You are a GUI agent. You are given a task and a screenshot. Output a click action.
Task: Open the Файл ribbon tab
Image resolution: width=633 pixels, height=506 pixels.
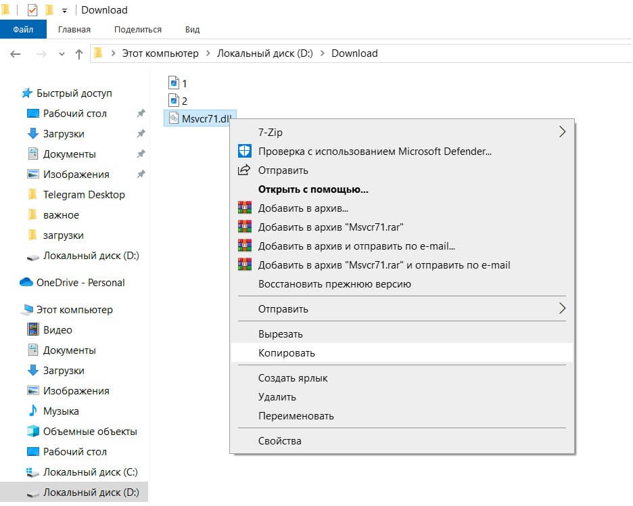pos(23,30)
